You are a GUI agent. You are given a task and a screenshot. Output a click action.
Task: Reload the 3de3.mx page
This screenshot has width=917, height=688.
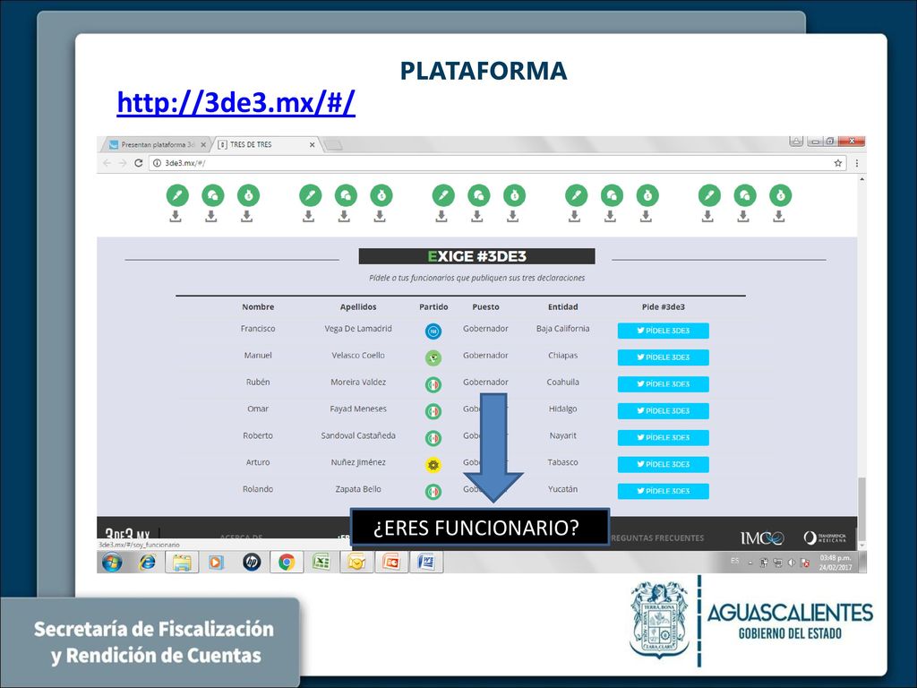point(139,163)
